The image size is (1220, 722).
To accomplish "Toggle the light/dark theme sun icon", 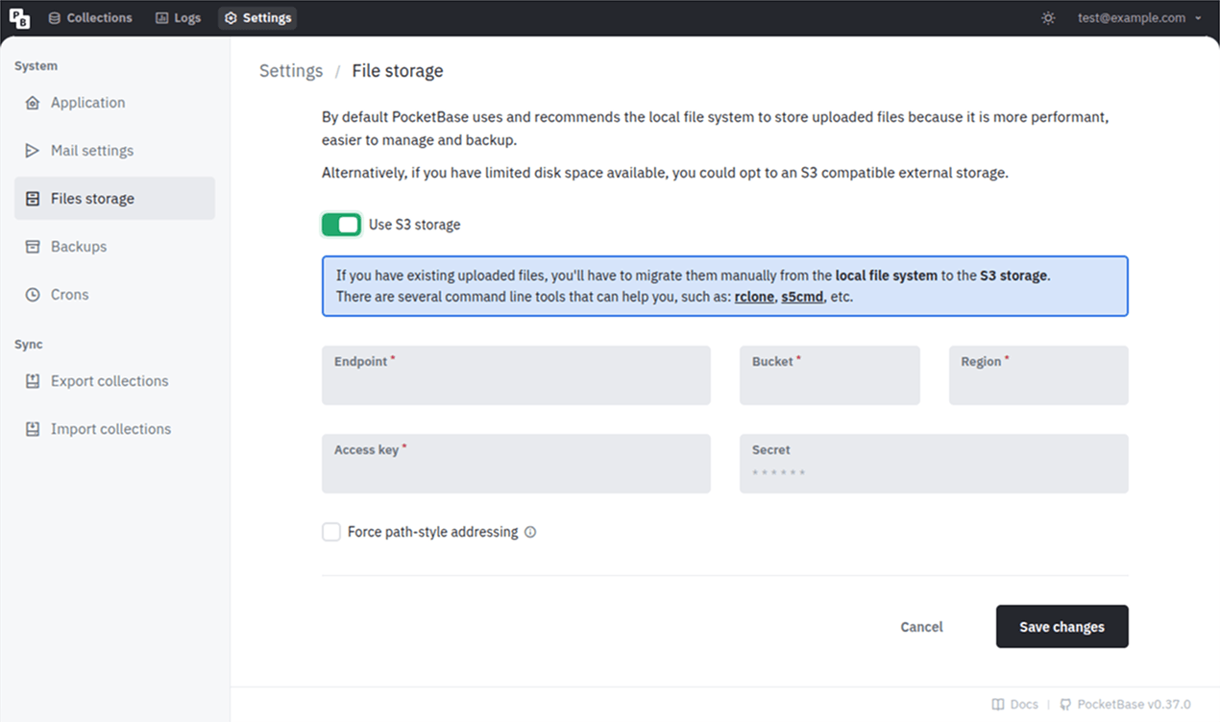I will pos(1048,18).
